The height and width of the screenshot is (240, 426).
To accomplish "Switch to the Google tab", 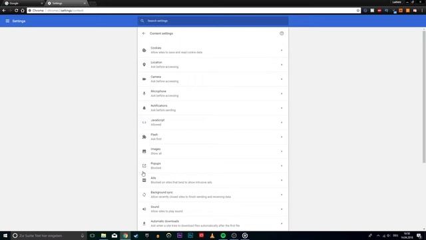I will pyautogui.click(x=23, y=3).
